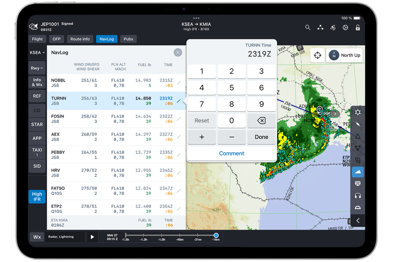The width and height of the screenshot is (393, 262).
Task: Close the NavLog panel with the X
Action: 178,52
